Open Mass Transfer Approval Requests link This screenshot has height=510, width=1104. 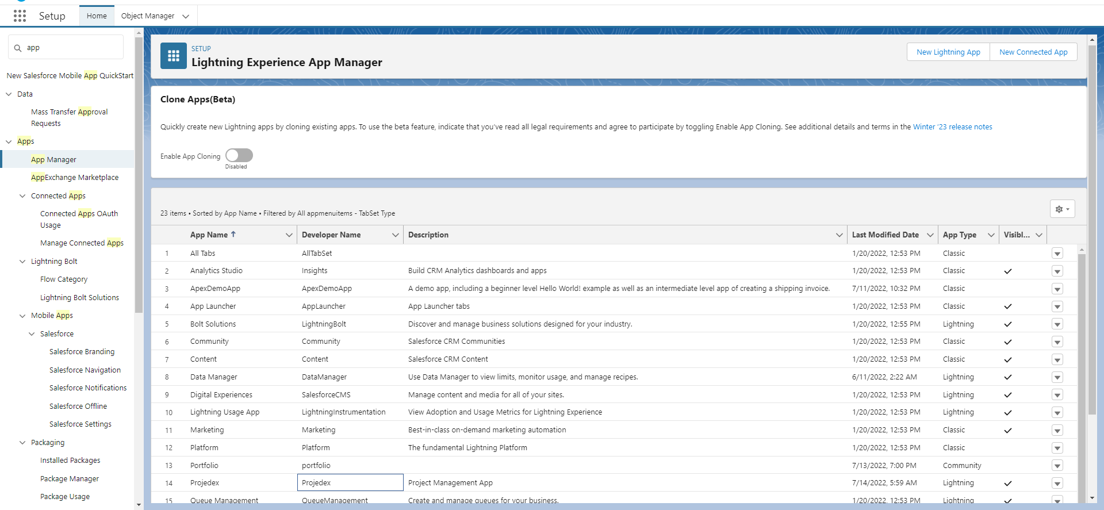tap(70, 118)
